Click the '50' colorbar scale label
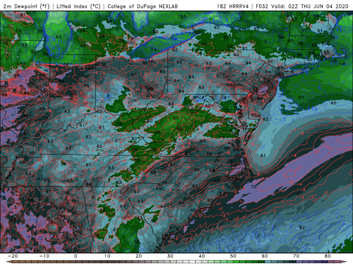The width and height of the screenshot is (353, 264). (233, 256)
